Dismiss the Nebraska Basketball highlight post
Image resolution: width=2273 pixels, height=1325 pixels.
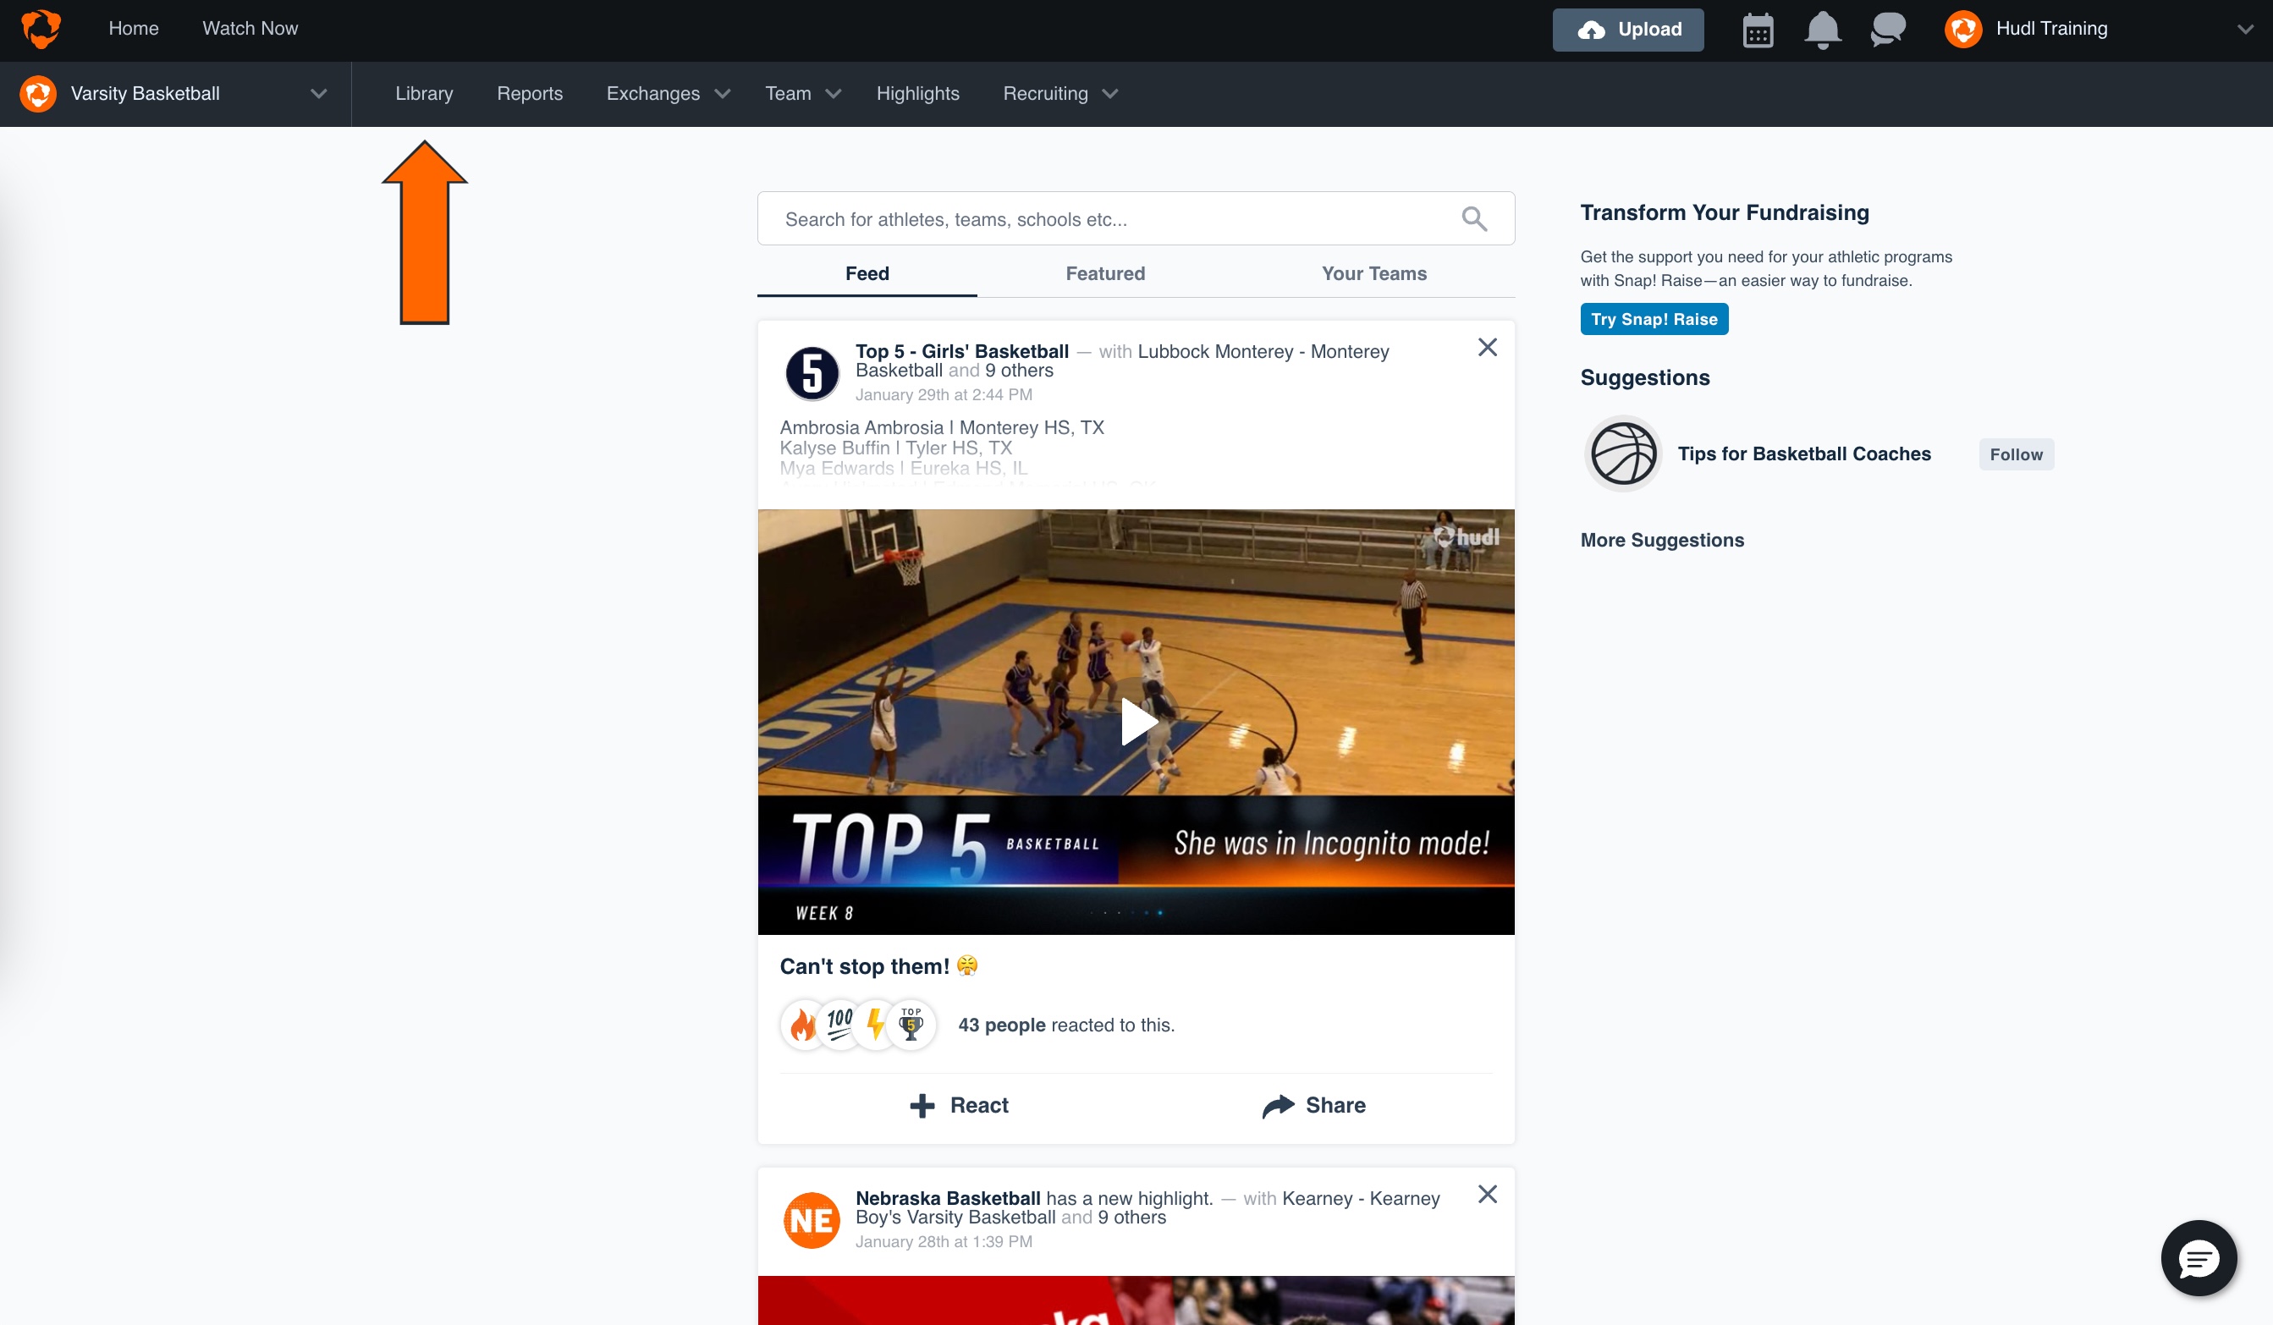click(x=1488, y=1194)
